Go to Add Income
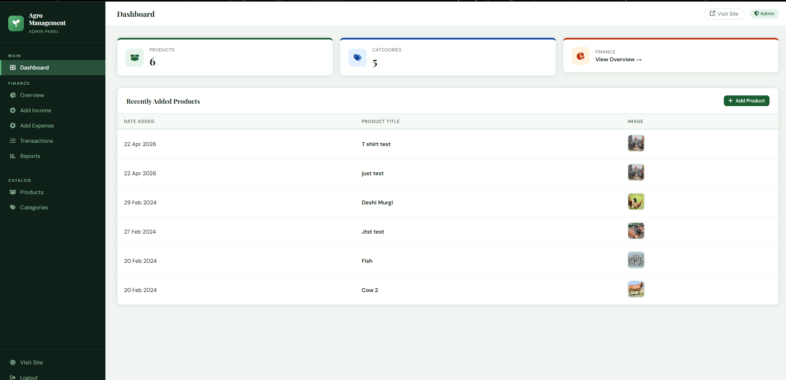The width and height of the screenshot is (786, 380). pos(53,110)
